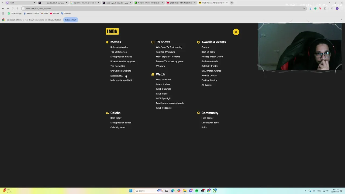Image resolution: width=345 pixels, height=194 pixels.
Task: Open the WhatsApp bookmark
Action: click(15, 13)
